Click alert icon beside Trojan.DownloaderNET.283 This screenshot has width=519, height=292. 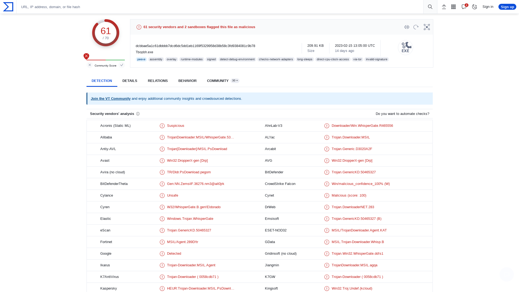click(327, 207)
